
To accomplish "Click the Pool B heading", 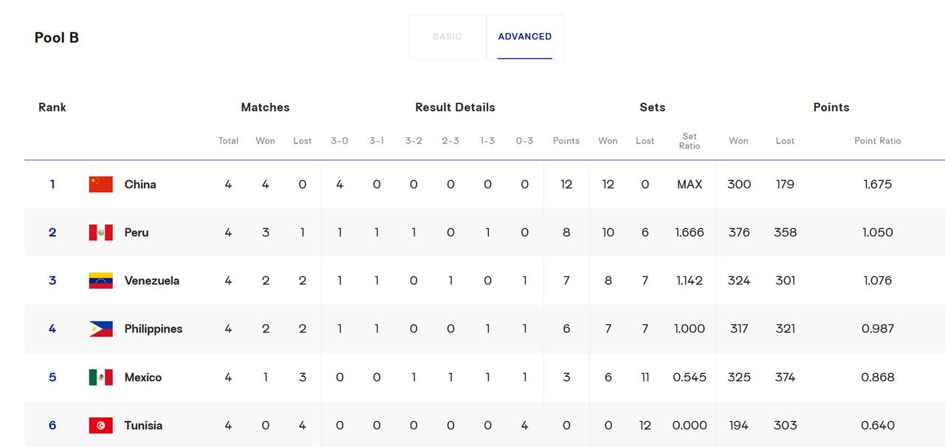I will 57,38.
